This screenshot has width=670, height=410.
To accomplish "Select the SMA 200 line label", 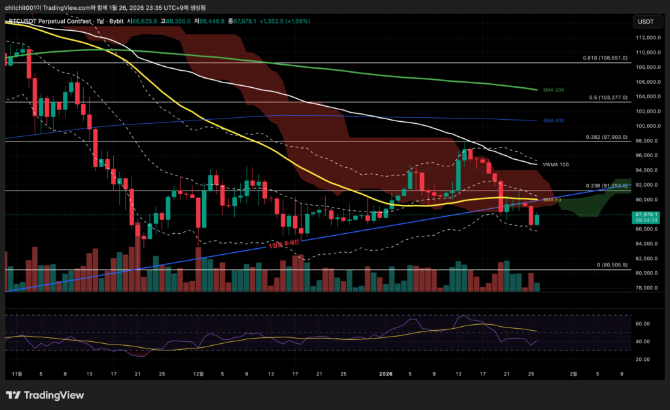I will coord(555,90).
